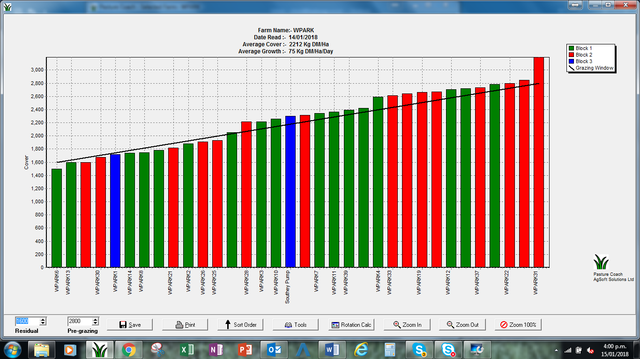Open Google Chrome from the taskbar
The width and height of the screenshot is (640, 359).
pos(129,350)
